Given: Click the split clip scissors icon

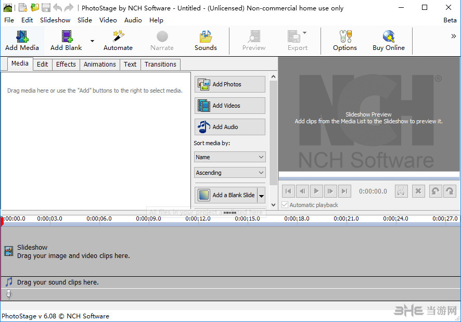Looking at the screenshot, I should pos(401,191).
